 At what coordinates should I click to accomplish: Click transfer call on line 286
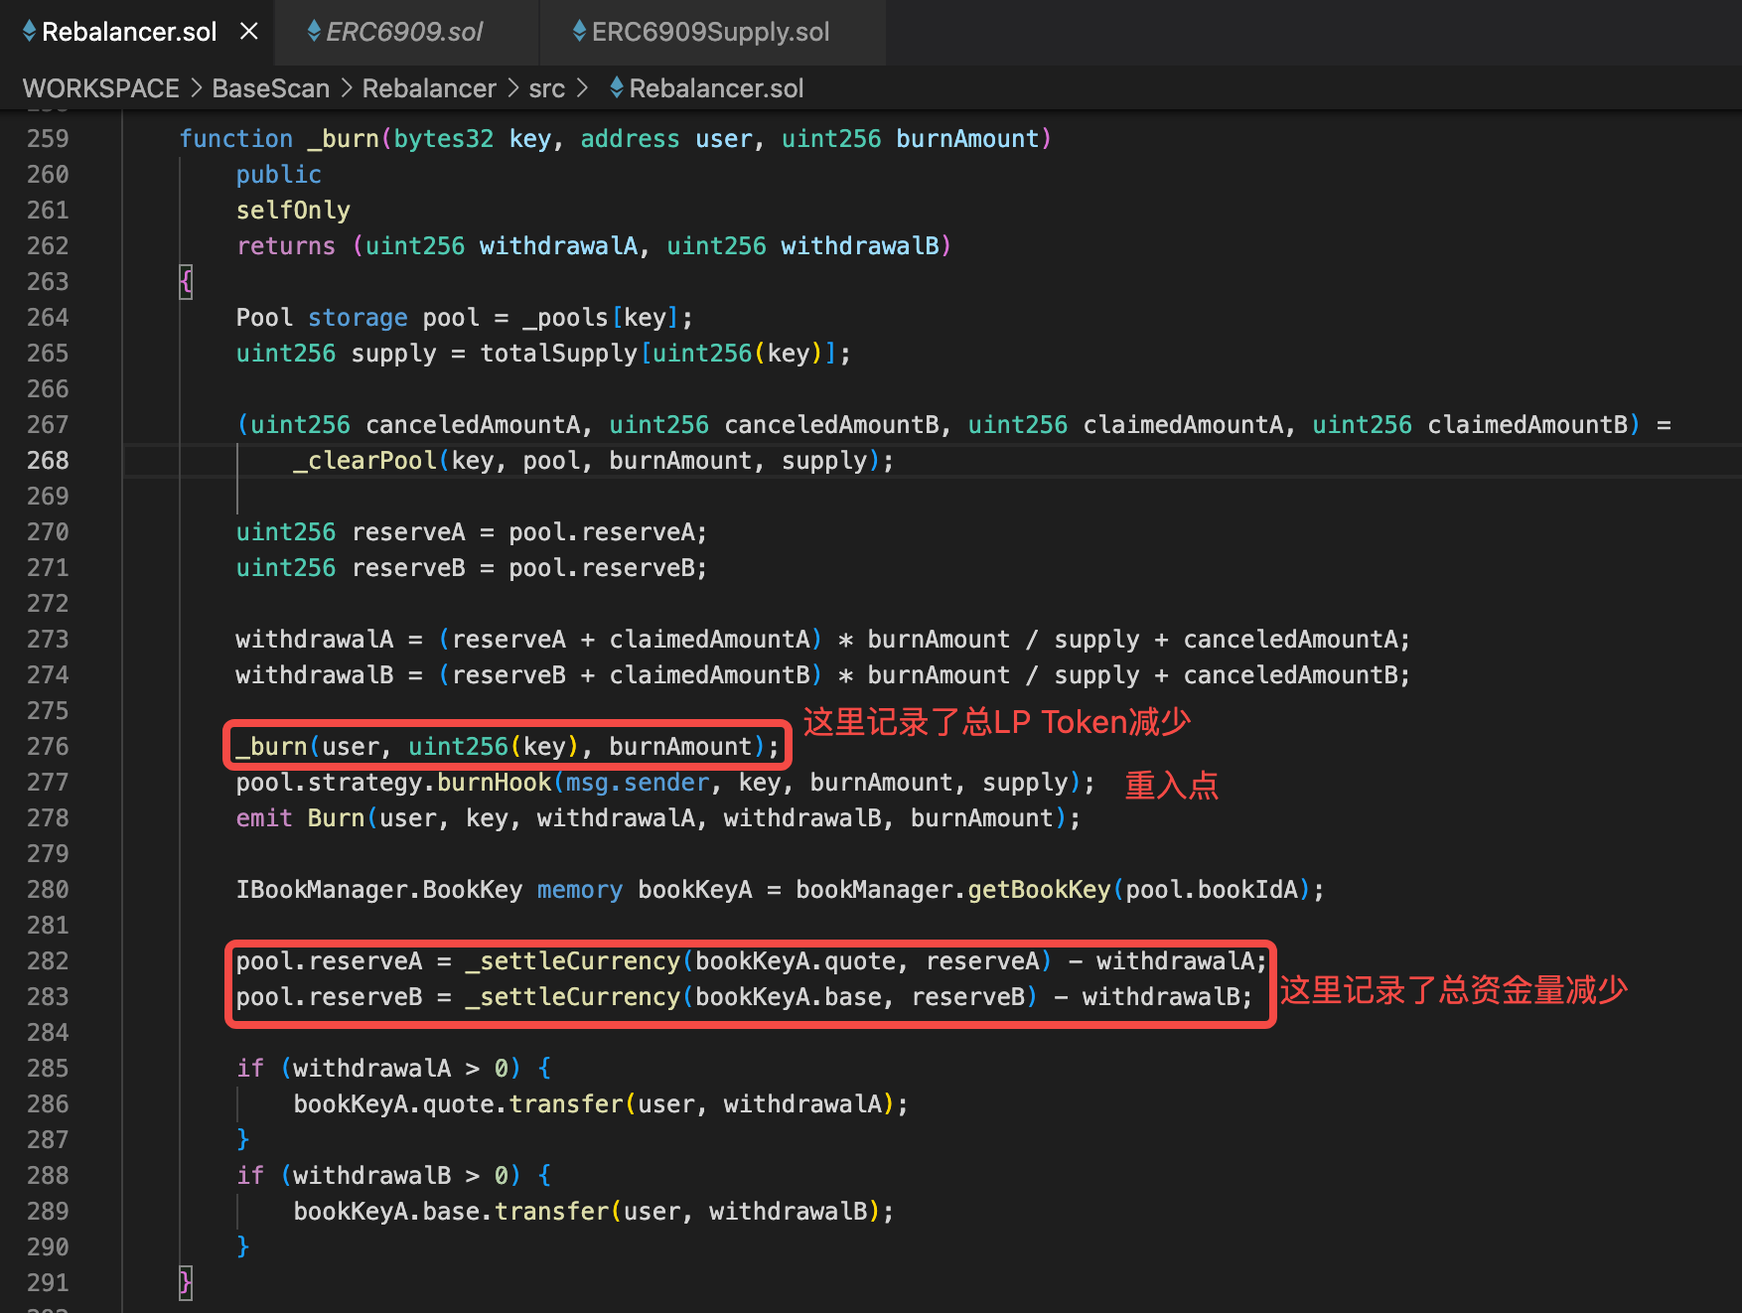coord(566,1104)
